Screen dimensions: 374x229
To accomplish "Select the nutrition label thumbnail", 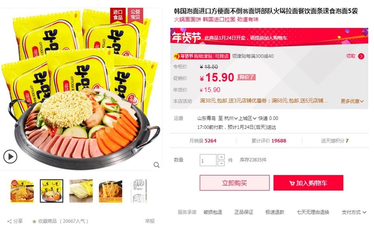I will 139,191.
